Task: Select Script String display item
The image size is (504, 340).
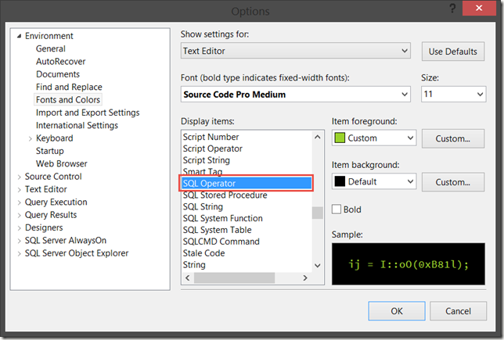Action: tap(207, 160)
